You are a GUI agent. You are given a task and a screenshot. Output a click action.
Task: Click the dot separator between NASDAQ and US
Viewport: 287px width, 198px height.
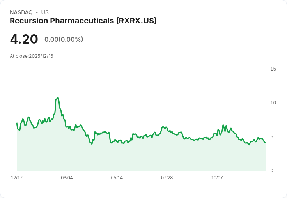click(x=37, y=12)
